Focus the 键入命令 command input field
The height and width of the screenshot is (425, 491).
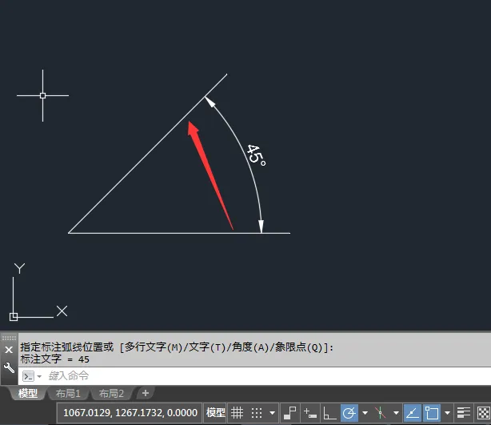(x=253, y=376)
